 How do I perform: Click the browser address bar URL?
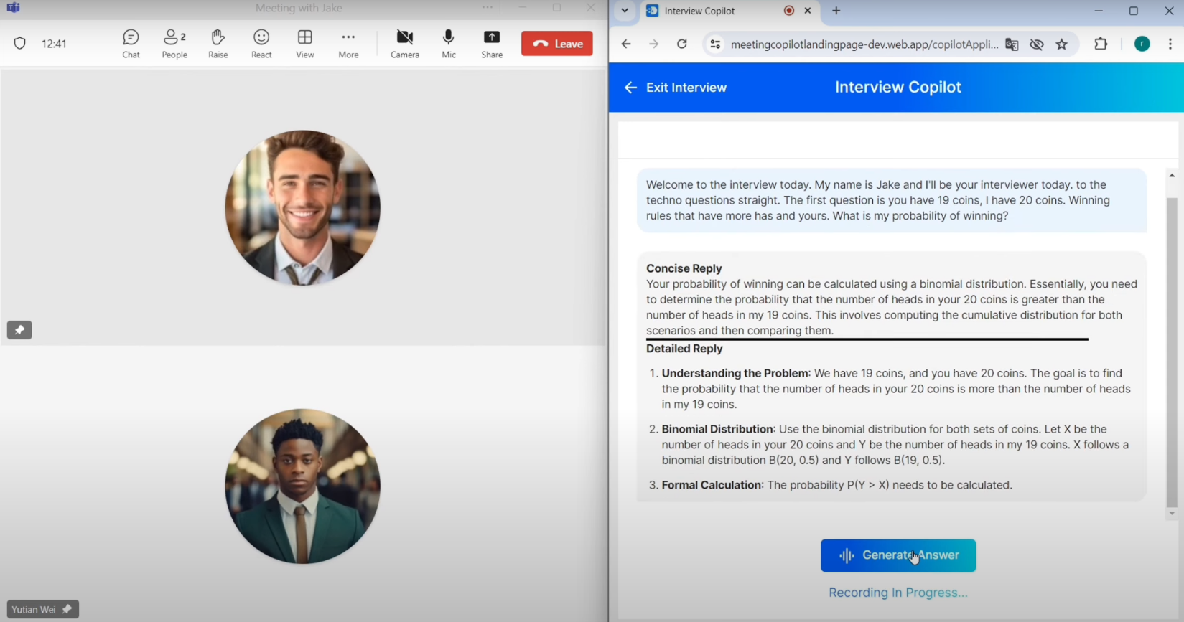[864, 44]
